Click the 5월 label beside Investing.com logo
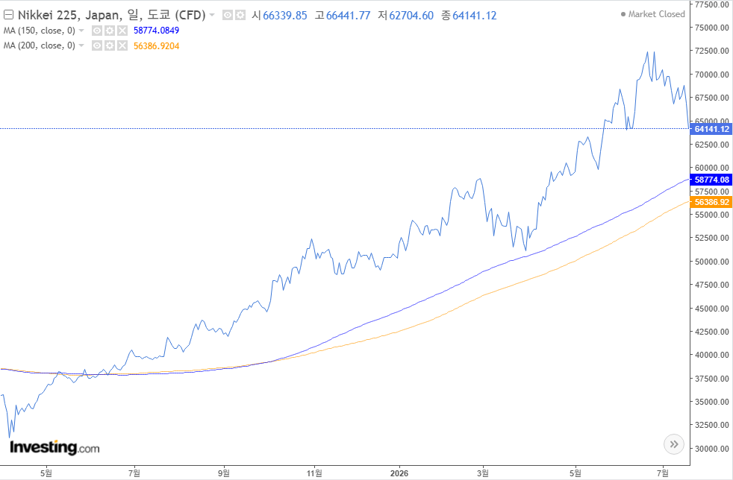The image size is (733, 480). (46, 473)
